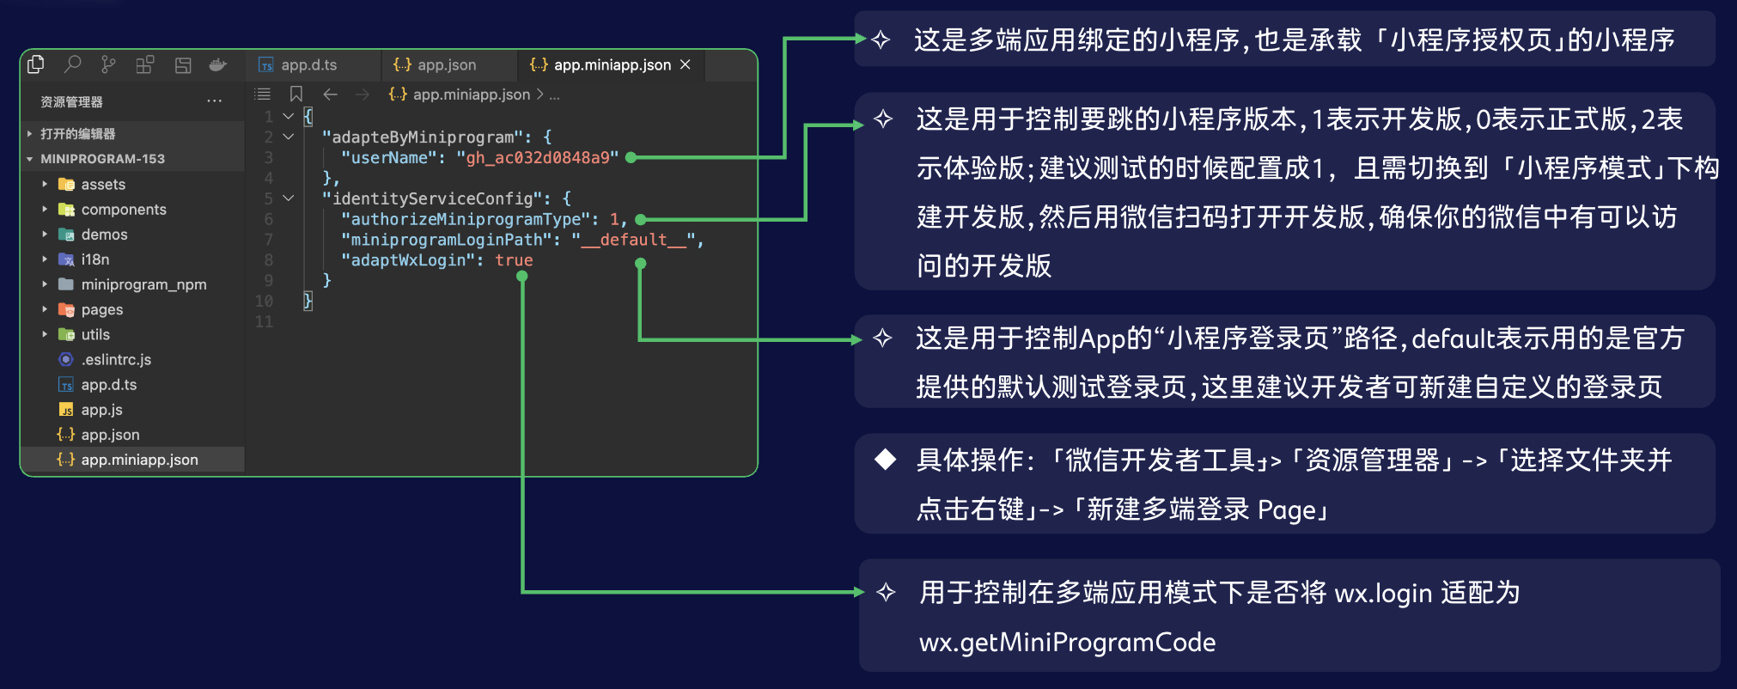Expand the i18n folder arrow

45,259
